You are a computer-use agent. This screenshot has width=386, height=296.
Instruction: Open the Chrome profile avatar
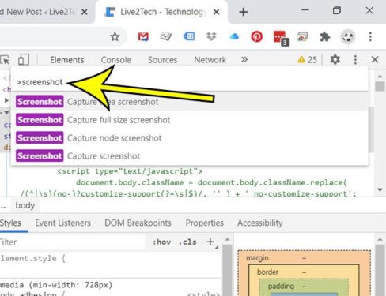click(x=348, y=37)
